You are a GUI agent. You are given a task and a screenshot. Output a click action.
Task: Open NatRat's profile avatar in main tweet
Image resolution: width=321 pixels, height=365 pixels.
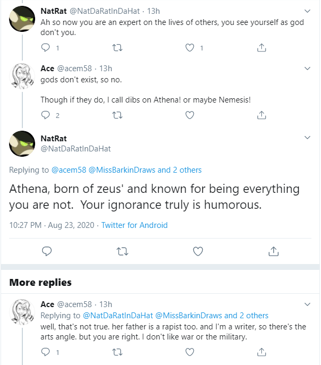tap(22, 143)
